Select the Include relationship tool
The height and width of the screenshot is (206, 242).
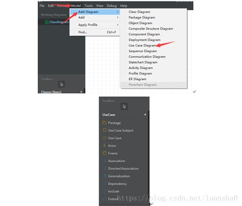pyautogui.click(x=113, y=191)
